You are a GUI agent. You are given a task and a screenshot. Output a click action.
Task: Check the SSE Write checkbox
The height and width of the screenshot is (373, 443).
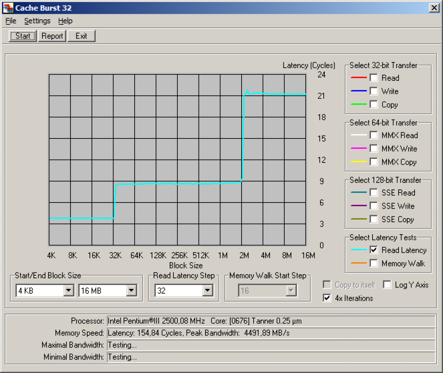point(374,206)
